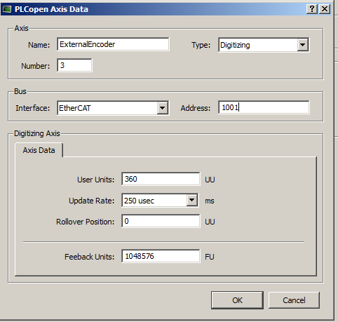338x322 pixels.
Task: Click the Feeback Units field with 1048576
Action: coord(161,256)
